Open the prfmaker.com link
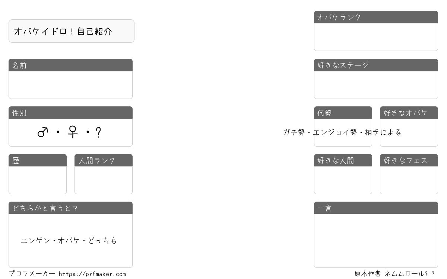 click(x=92, y=274)
